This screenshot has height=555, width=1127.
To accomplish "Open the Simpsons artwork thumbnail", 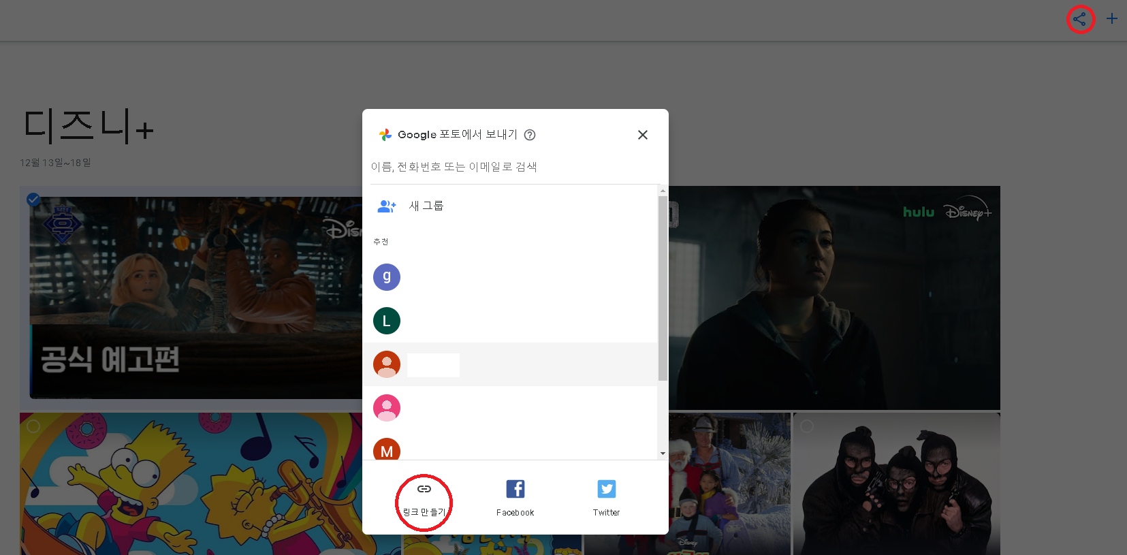I will tap(191, 483).
